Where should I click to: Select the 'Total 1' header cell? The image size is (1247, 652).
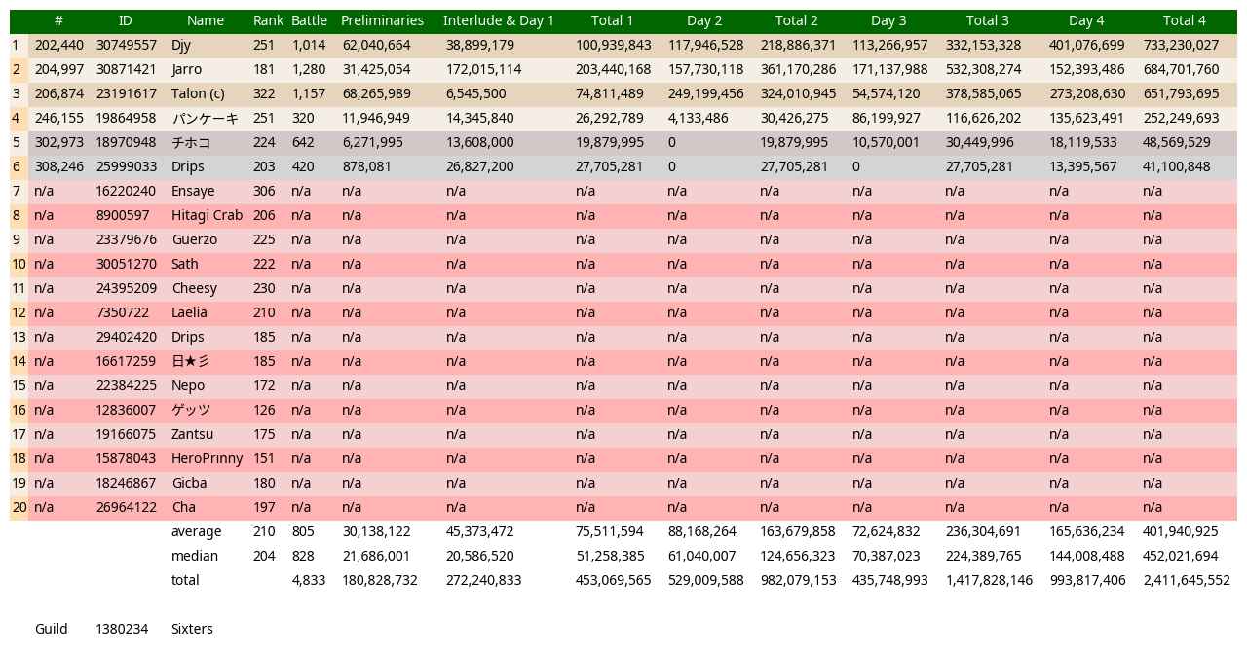tap(612, 20)
